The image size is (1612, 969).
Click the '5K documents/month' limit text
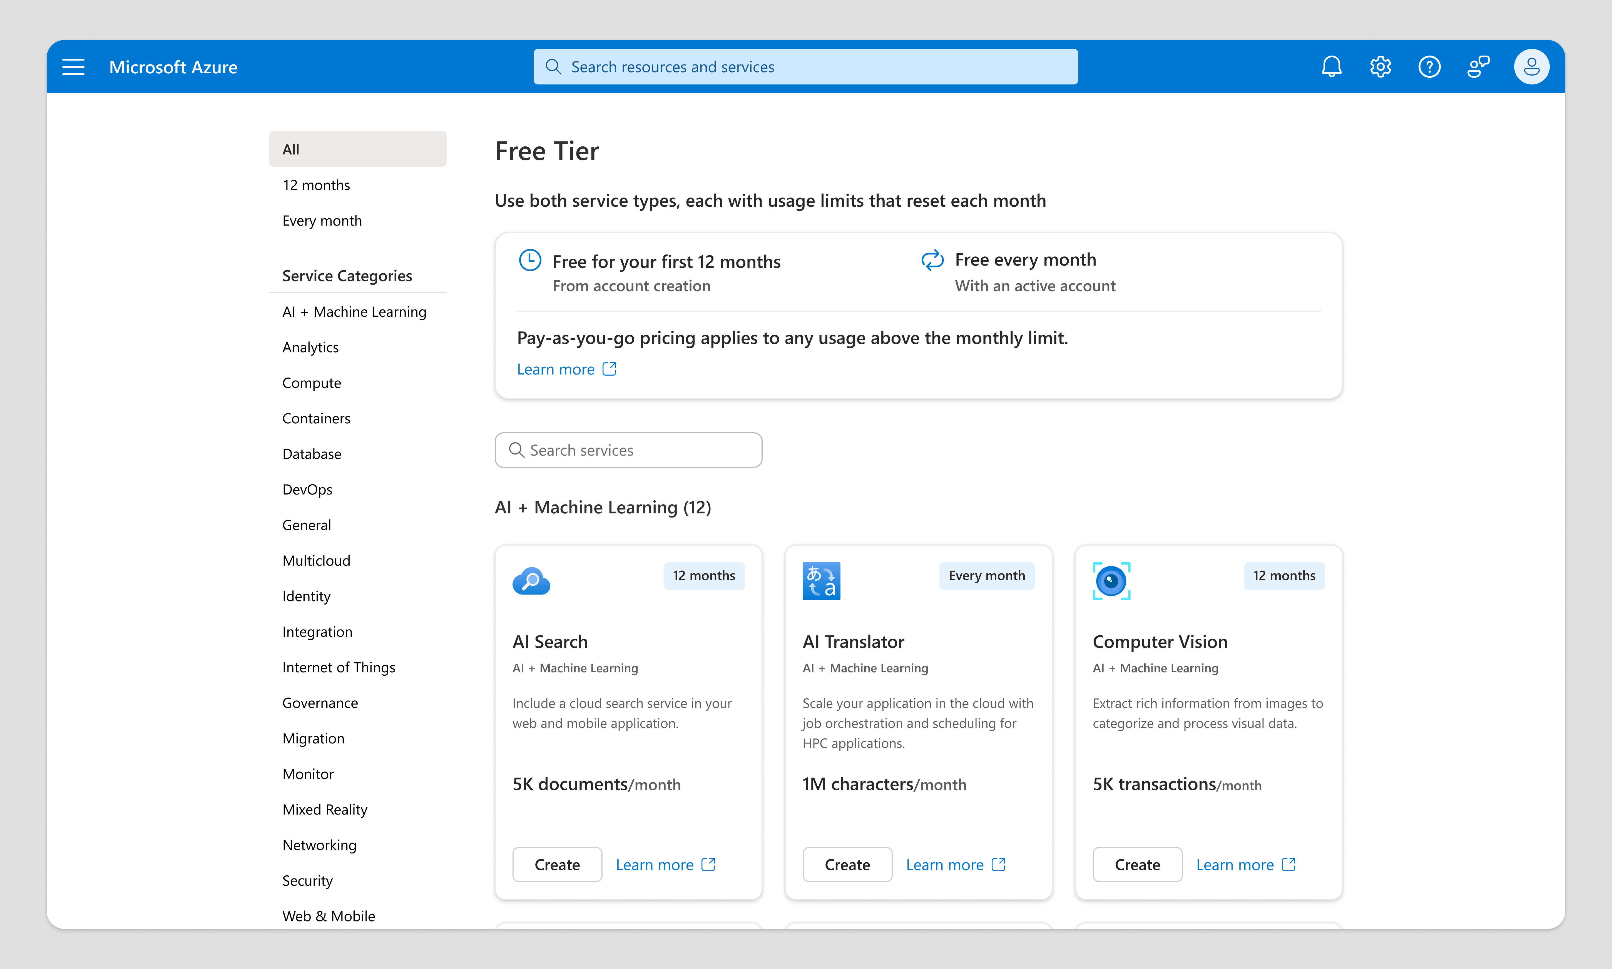tap(596, 784)
